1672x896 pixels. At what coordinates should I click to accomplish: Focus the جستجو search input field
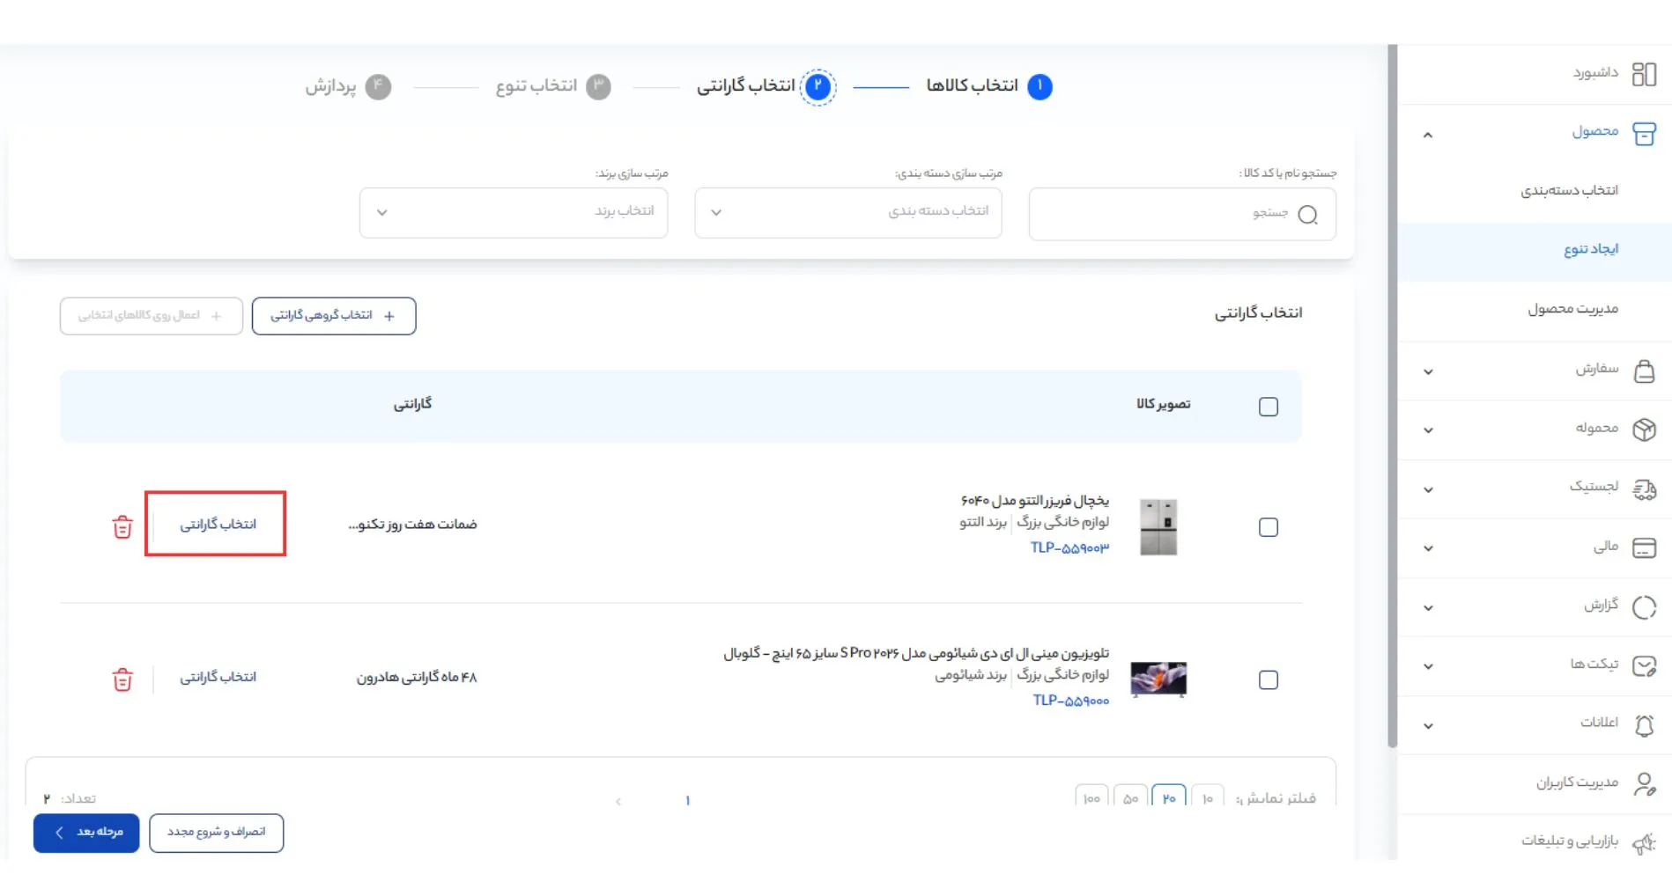point(1182,214)
